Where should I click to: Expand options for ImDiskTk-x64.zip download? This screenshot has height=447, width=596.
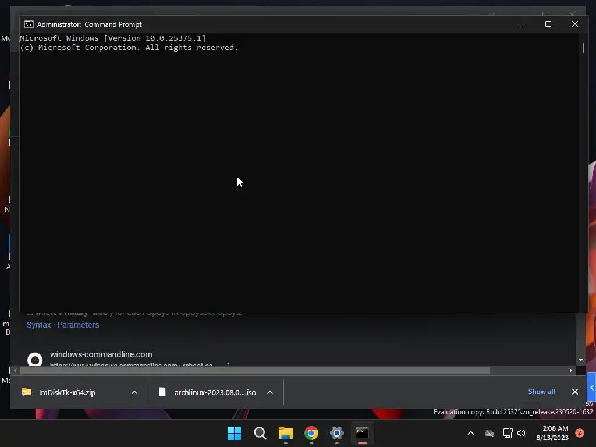(134, 393)
